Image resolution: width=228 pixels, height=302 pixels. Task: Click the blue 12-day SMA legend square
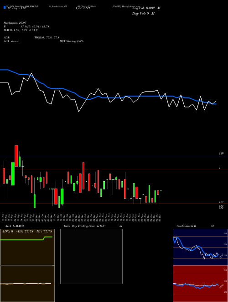coord(5,7)
